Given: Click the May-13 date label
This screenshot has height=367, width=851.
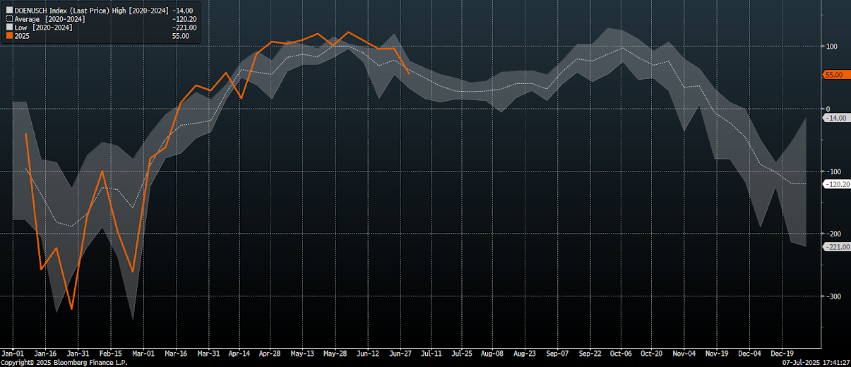Looking at the screenshot, I should point(302,353).
